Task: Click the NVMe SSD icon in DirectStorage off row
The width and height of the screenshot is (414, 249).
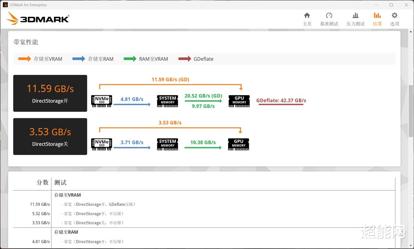Action: (101, 144)
